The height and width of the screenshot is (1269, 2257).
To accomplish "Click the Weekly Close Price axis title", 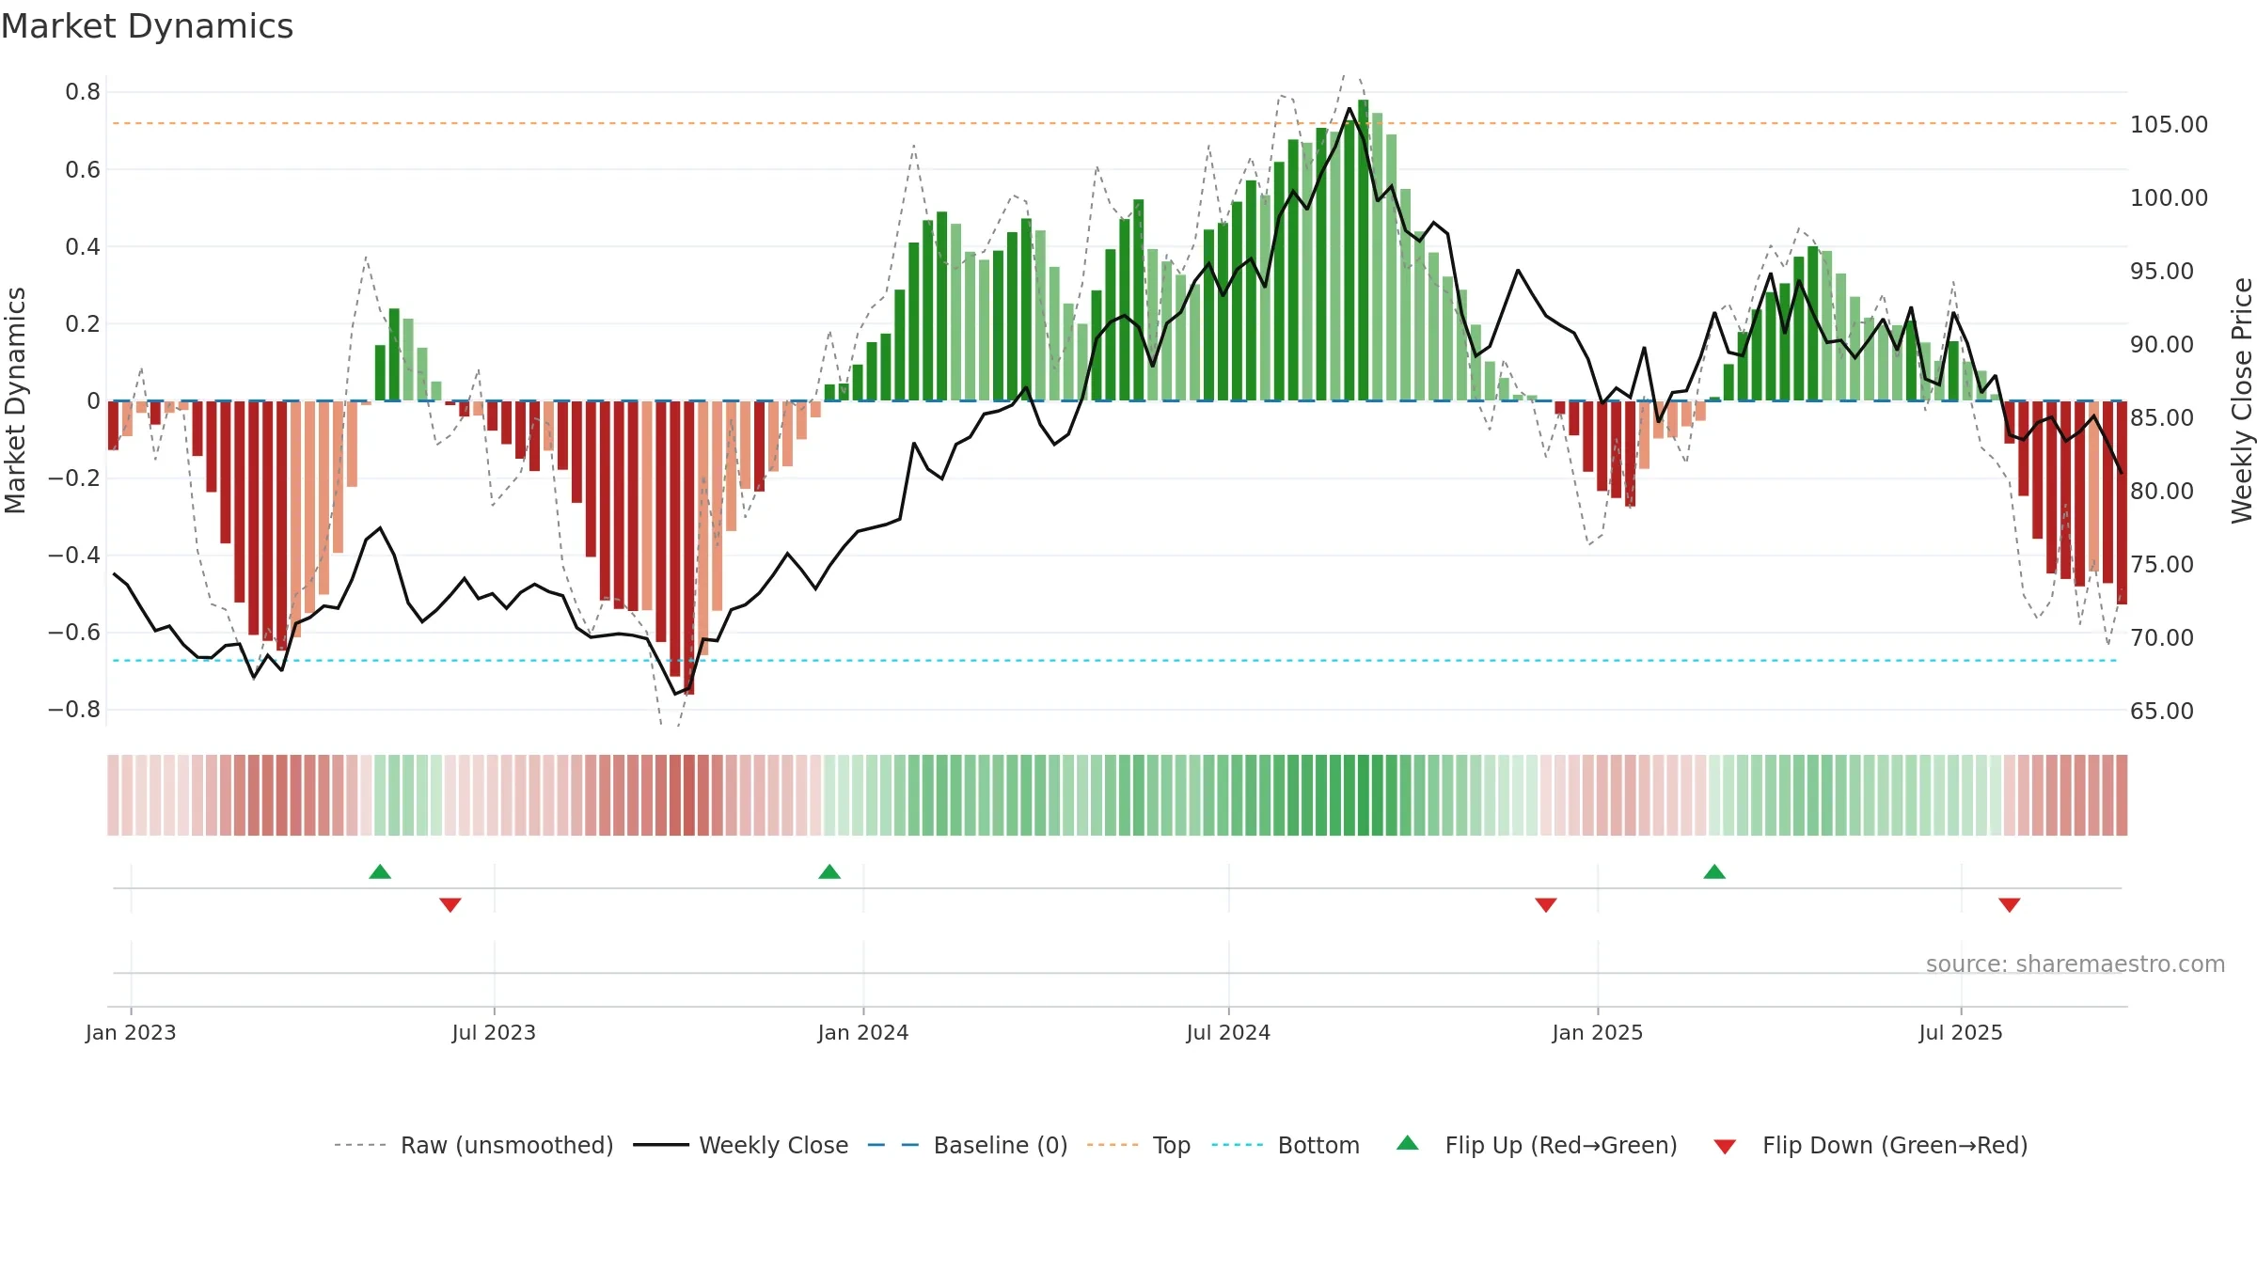I will pyautogui.click(x=2242, y=400).
